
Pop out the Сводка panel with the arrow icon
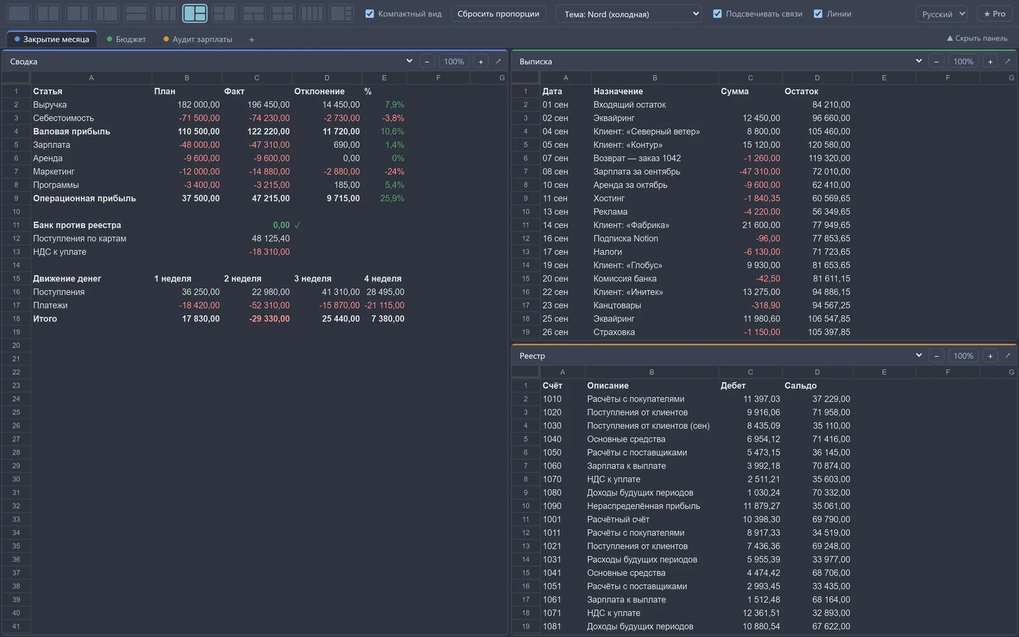click(x=498, y=61)
